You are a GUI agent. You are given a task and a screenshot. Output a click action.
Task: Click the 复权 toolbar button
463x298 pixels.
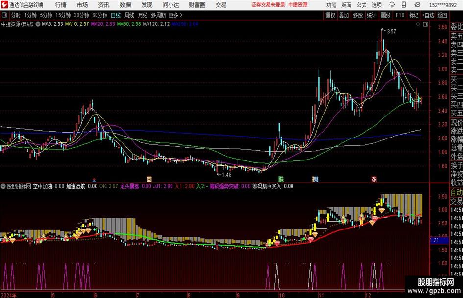coord(330,15)
